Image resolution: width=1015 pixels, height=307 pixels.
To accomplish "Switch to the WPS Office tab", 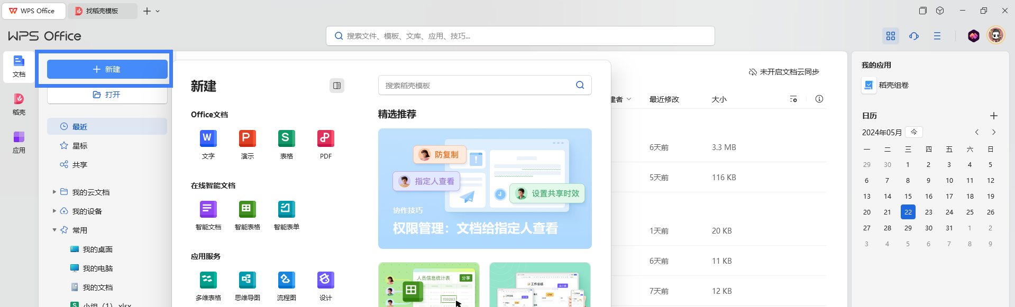I will 34,11.
